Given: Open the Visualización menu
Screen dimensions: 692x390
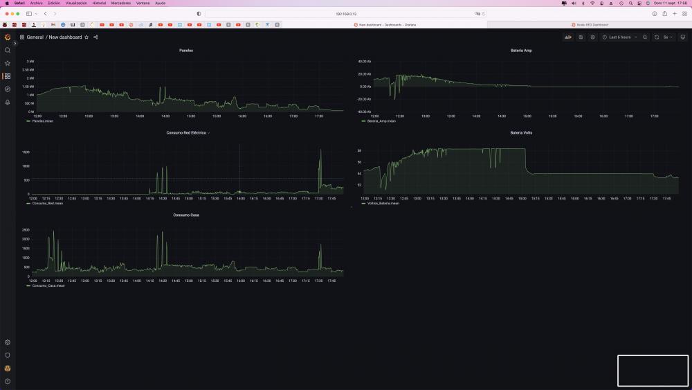Looking at the screenshot, I should pyautogui.click(x=76, y=3).
